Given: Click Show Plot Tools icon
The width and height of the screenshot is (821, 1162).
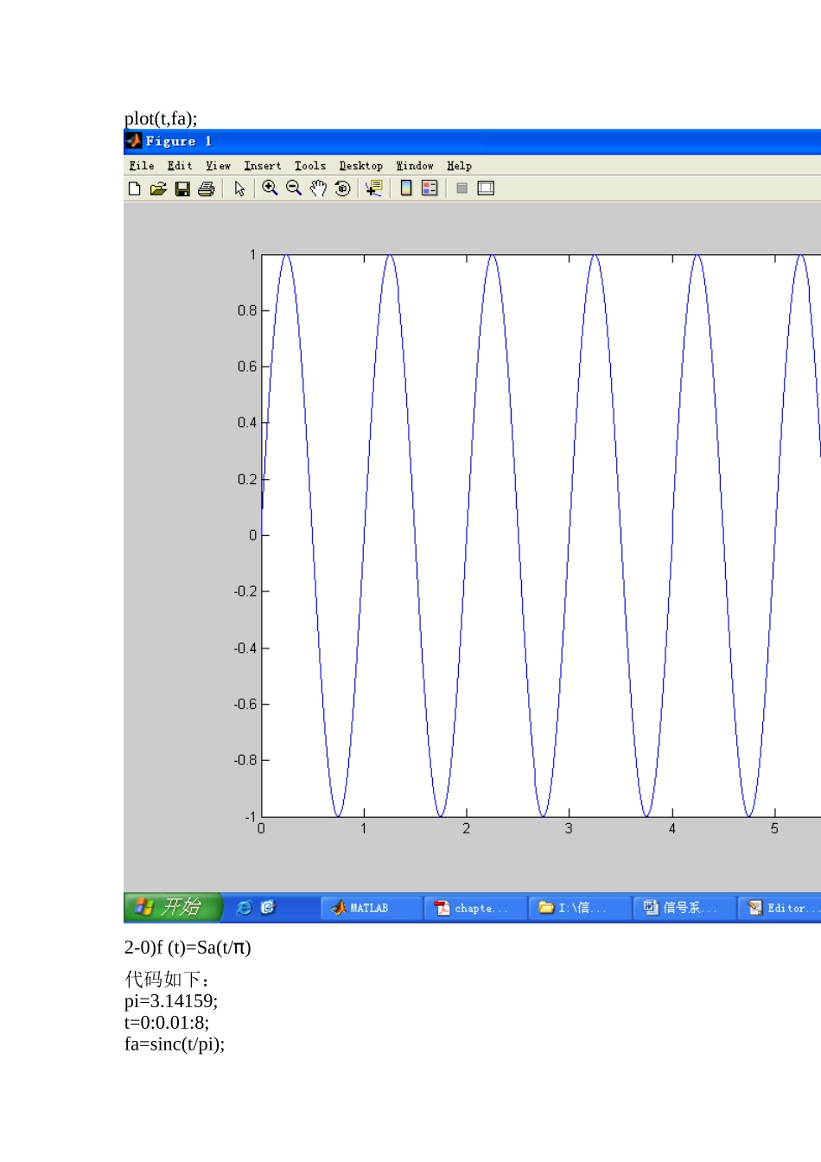Looking at the screenshot, I should [486, 188].
